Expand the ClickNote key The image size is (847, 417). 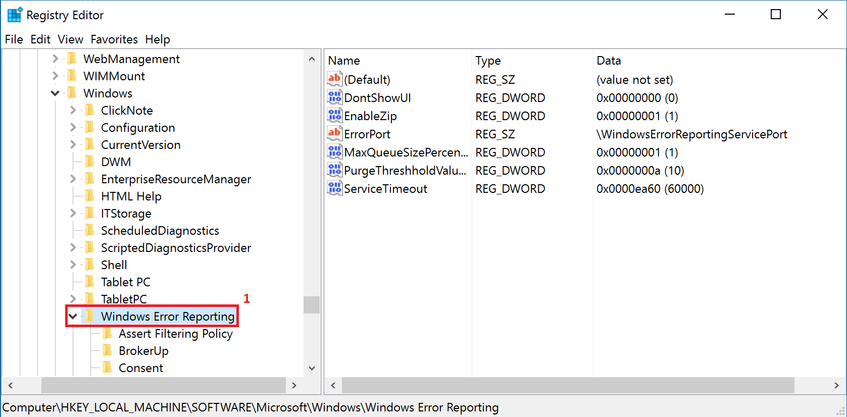[x=73, y=110]
